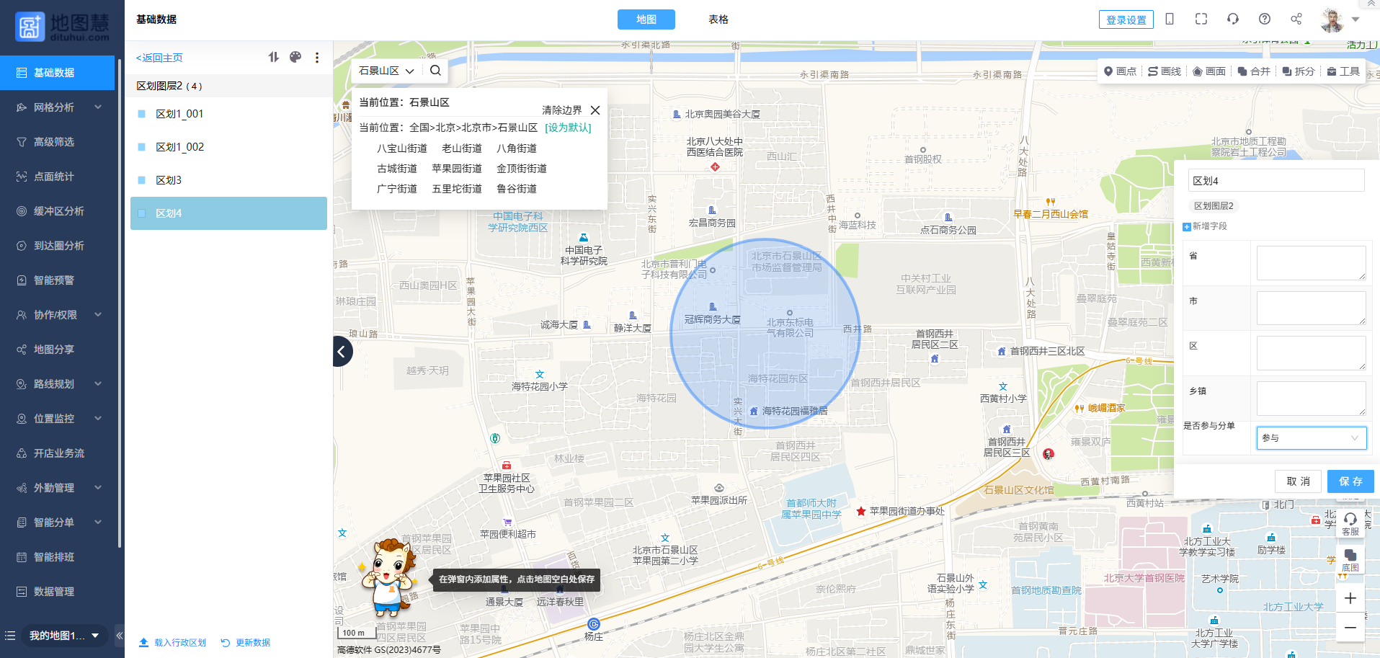
Task: Click the 返回主页 link
Action: 159,58
